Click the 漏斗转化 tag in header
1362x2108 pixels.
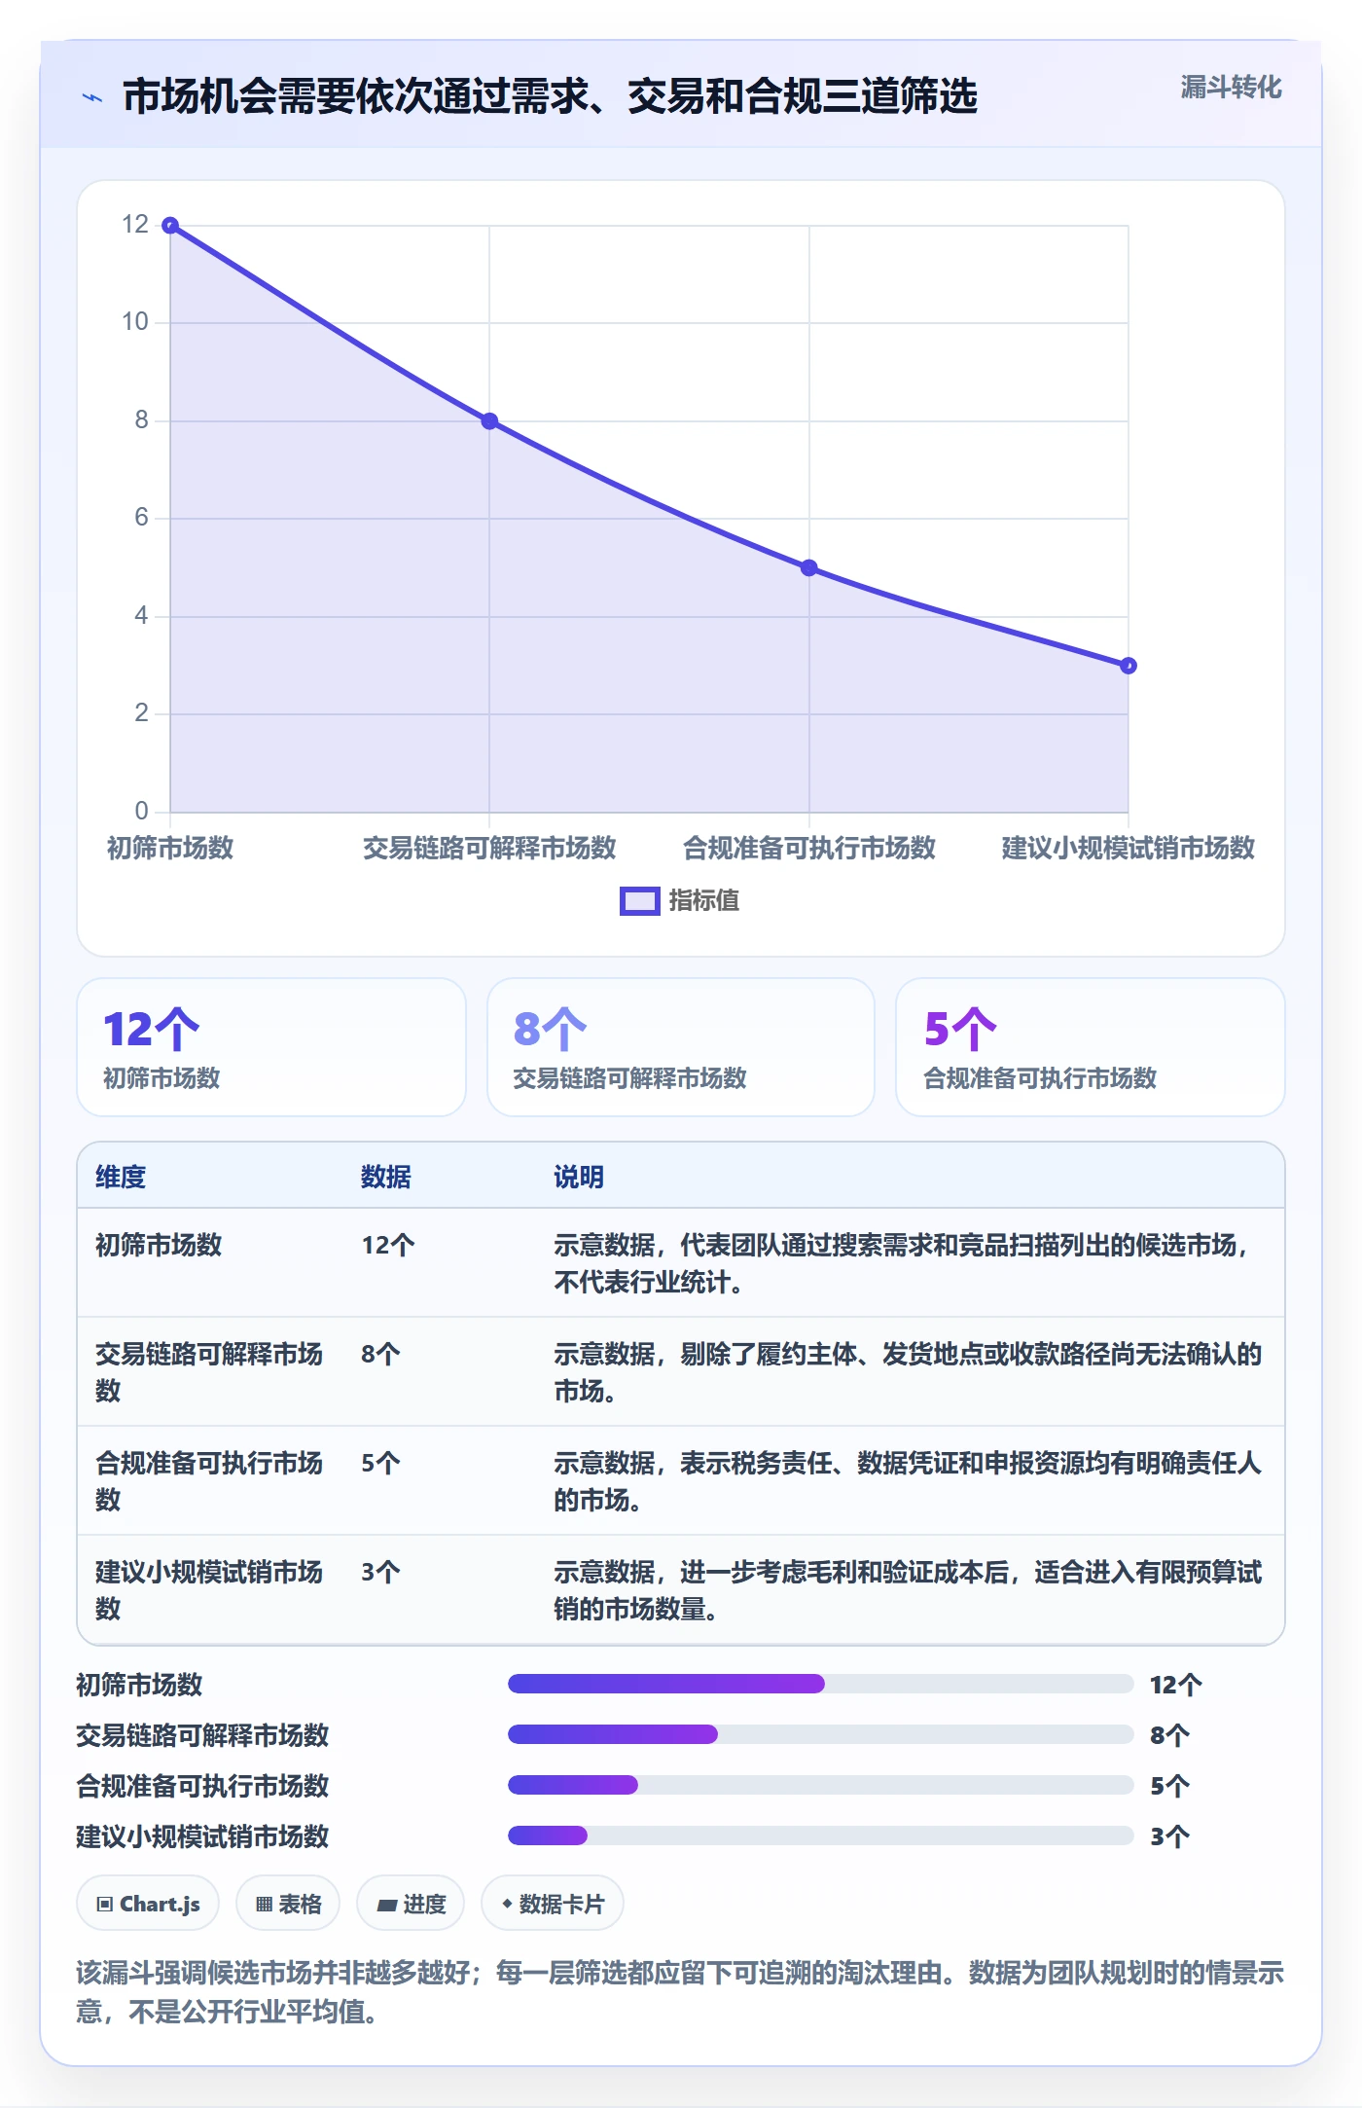pos(1231,88)
